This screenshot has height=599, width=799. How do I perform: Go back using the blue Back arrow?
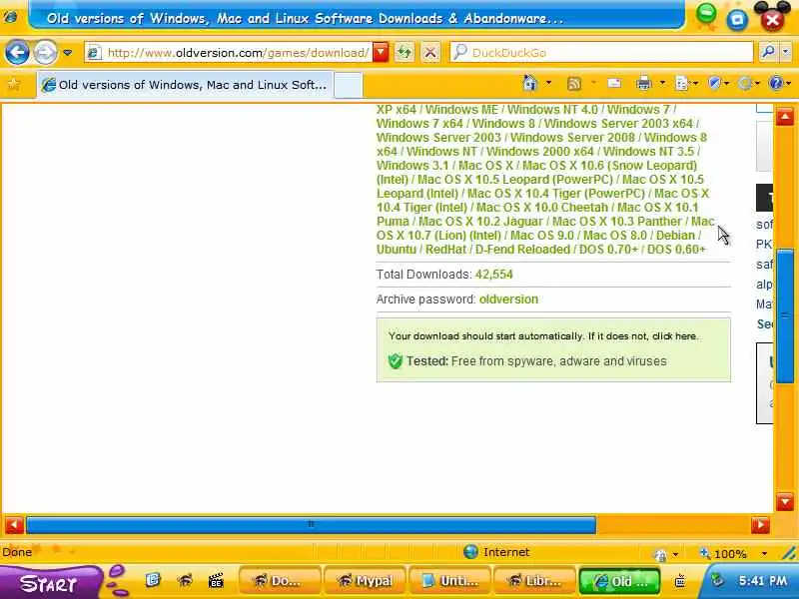pyautogui.click(x=17, y=53)
